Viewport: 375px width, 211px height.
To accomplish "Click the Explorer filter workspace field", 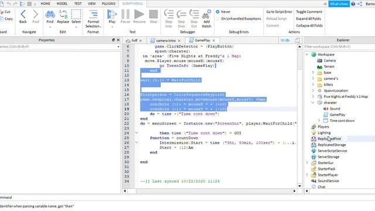I will [339, 47].
